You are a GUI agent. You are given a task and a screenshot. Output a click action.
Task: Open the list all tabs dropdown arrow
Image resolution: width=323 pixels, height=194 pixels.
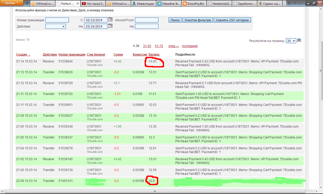[301, 4]
